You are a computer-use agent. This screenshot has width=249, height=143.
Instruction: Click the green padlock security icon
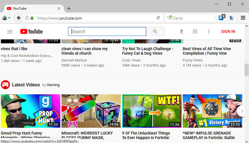pyautogui.click(x=32, y=18)
